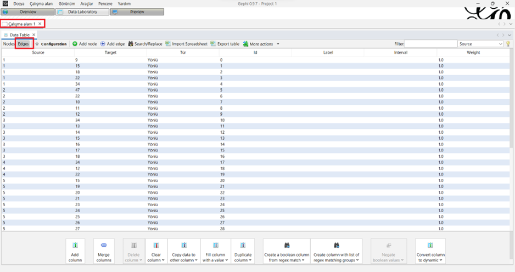Sort by the Interval column header
Screen dimensions: 515x272
pyautogui.click(x=401, y=53)
